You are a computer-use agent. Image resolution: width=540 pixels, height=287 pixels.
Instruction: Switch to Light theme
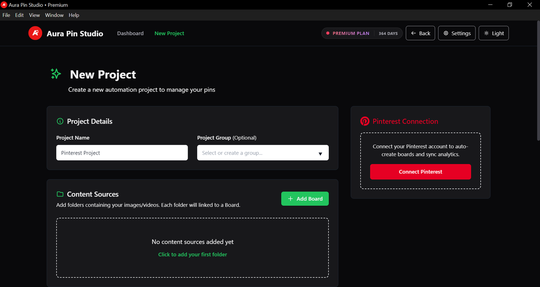(x=493, y=33)
